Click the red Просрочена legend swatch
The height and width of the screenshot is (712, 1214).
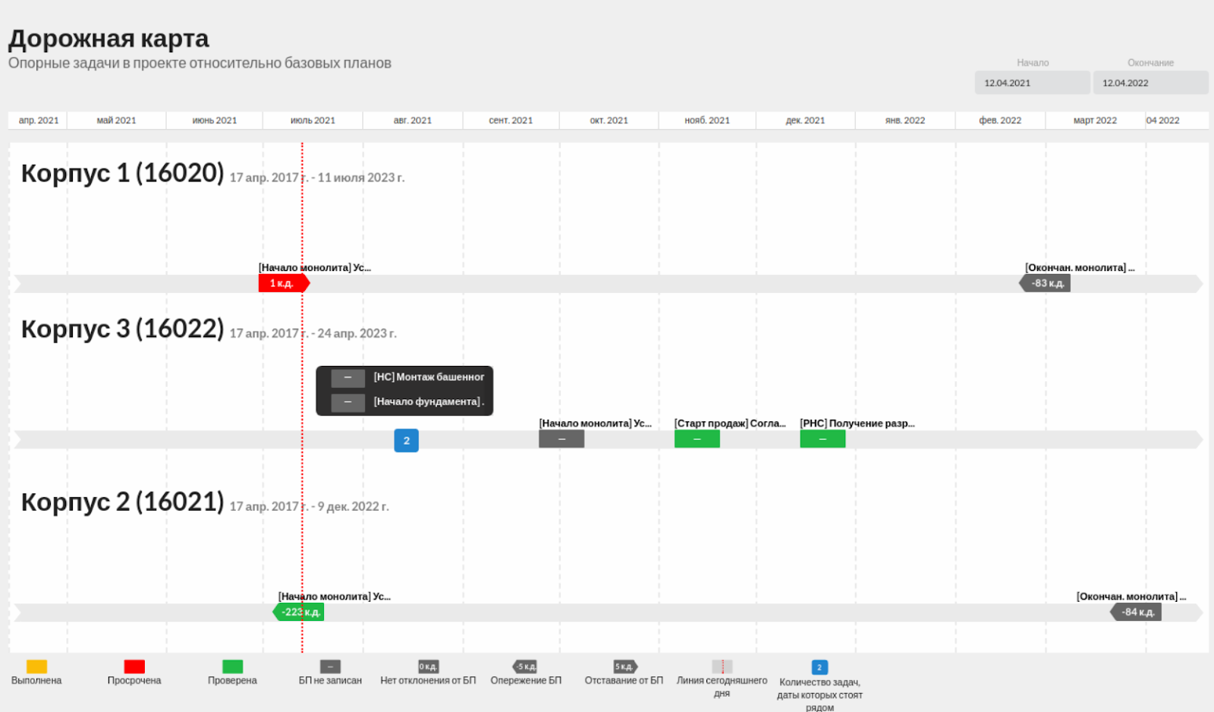134,666
